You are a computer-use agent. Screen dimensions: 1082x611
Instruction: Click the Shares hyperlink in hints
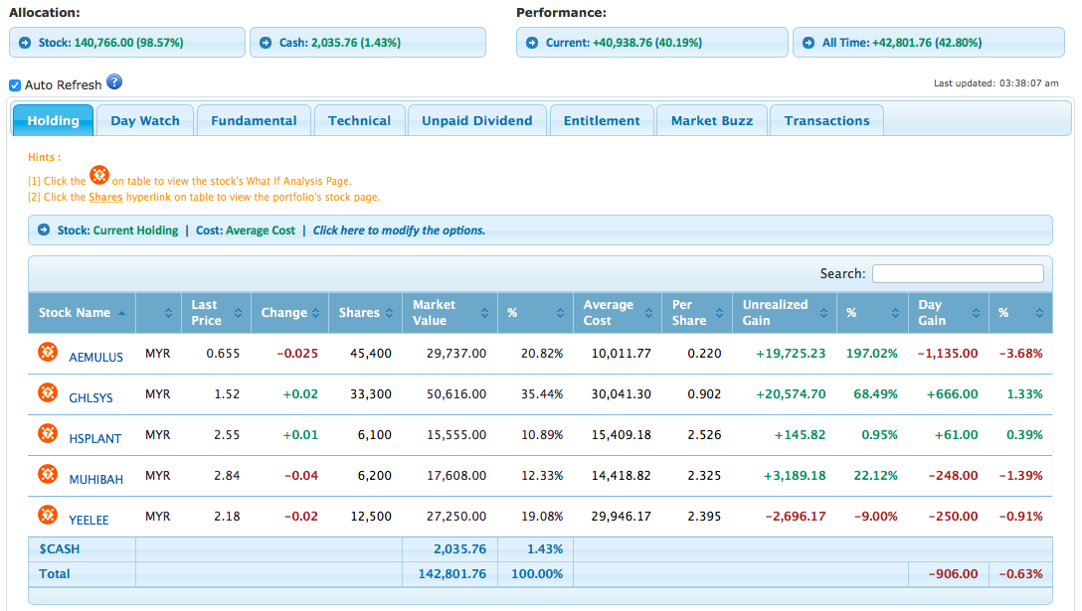click(x=105, y=197)
